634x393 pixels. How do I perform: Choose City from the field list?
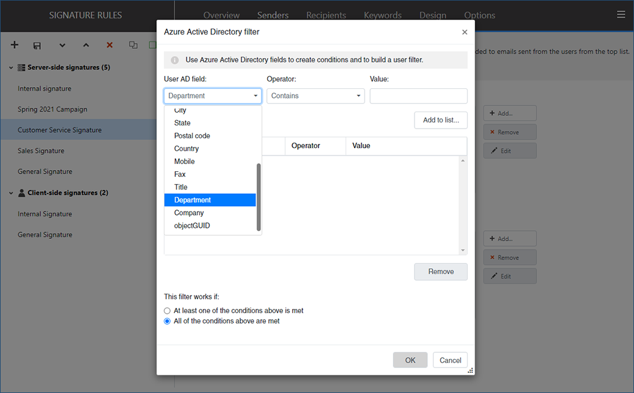tap(210, 110)
